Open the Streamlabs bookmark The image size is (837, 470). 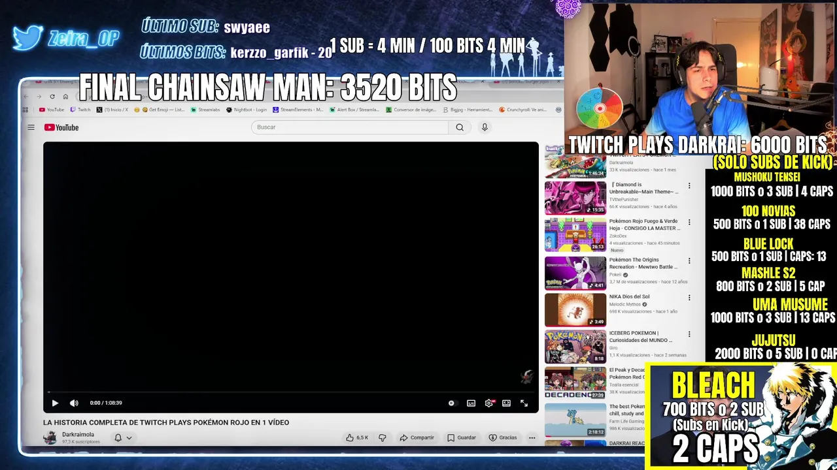(x=205, y=110)
